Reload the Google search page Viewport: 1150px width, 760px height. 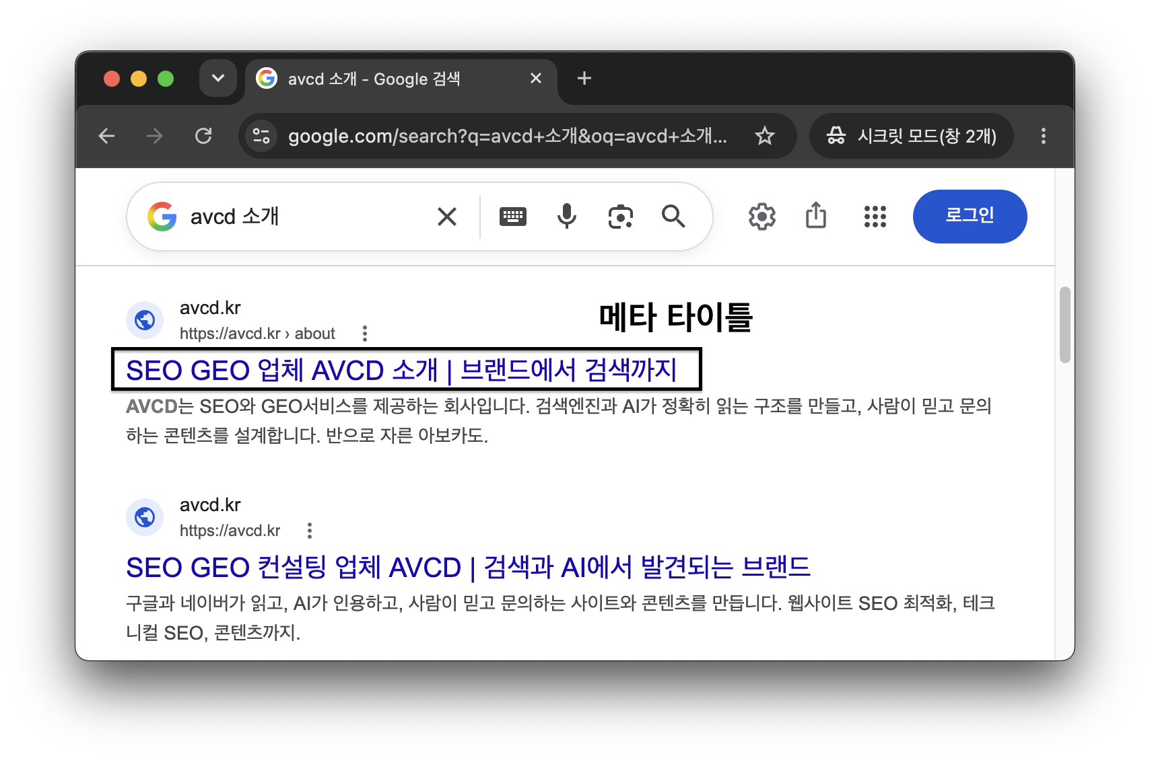(203, 137)
